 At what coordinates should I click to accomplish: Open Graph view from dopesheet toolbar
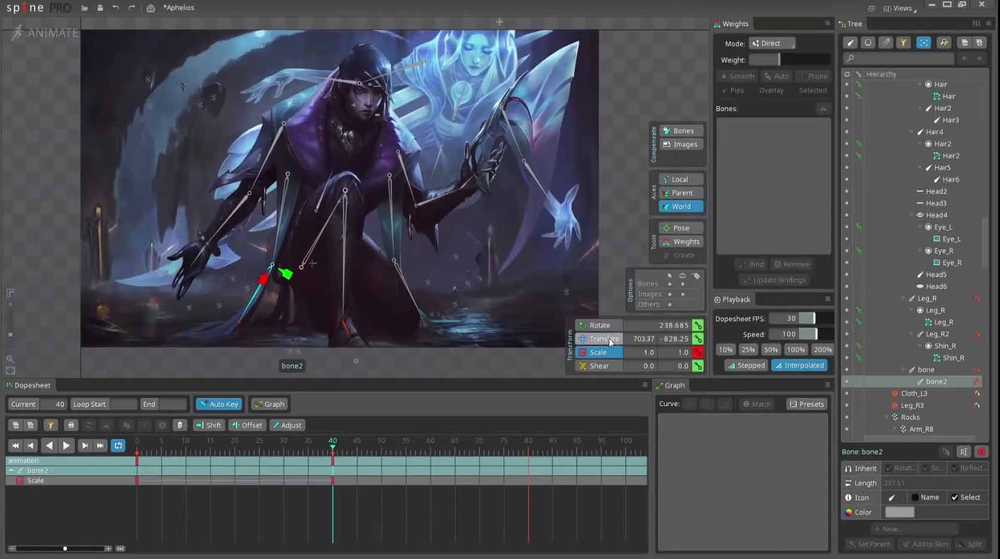coord(269,404)
